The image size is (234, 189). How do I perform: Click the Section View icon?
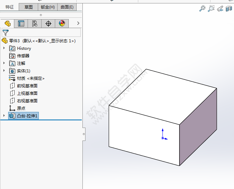click(229, 9)
